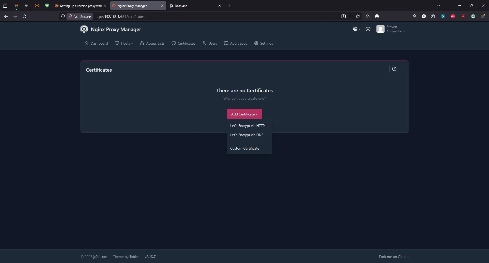Select Custom Certificate from the menu
Viewport: 489px width, 263px height.
coord(245,148)
